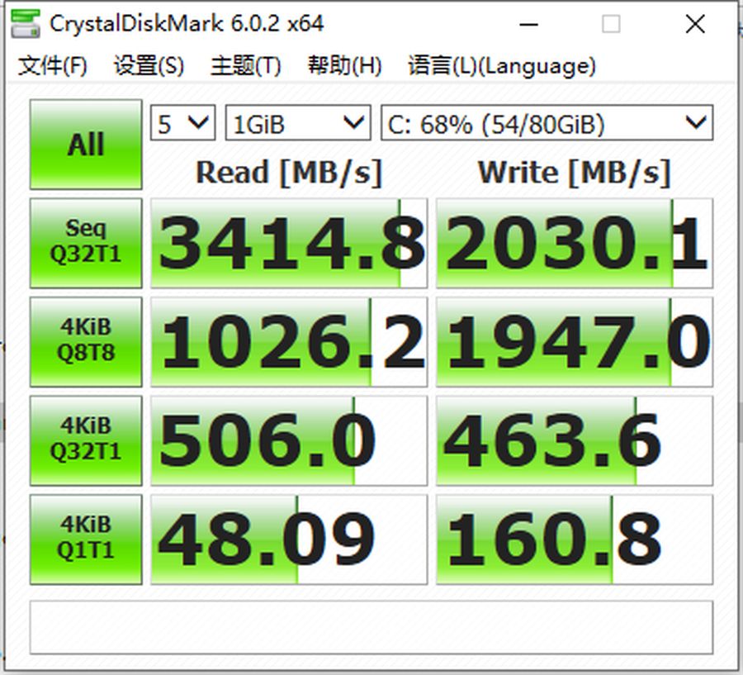The width and height of the screenshot is (743, 675).
Task: Start the 4KiB Q1T1 test
Action: (x=86, y=540)
